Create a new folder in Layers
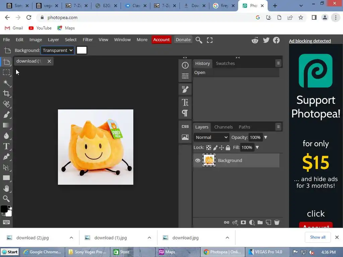The image size is (343, 257). (x=260, y=223)
